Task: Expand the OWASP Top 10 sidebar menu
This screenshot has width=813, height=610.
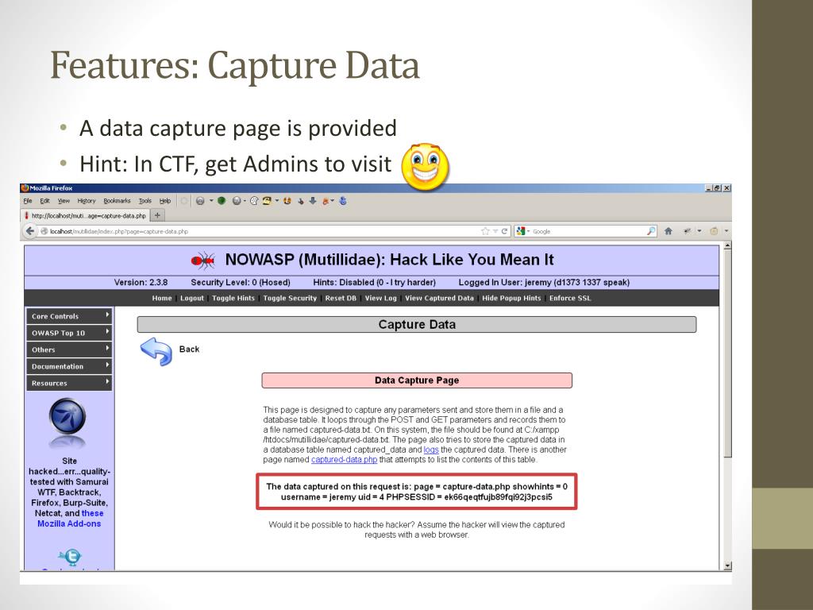Action: [69, 333]
